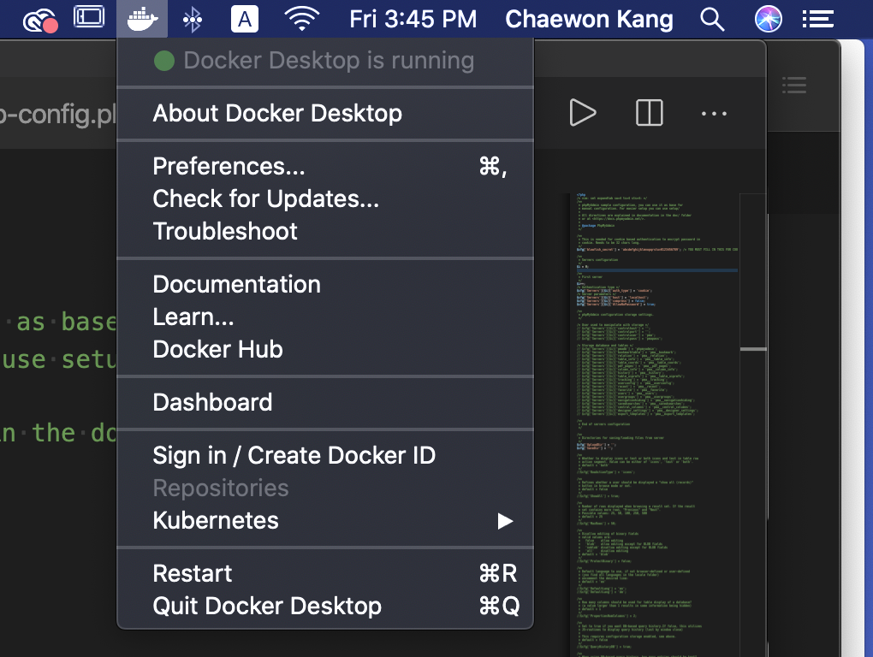Click the list icon in background window
The image size is (873, 657).
pos(794,85)
